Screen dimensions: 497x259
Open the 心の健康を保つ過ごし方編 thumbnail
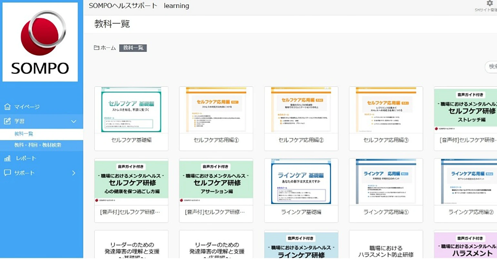(x=131, y=181)
